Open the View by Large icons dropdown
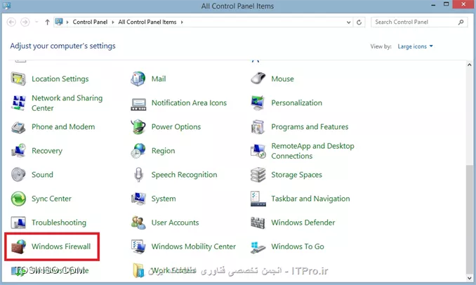 pos(416,46)
